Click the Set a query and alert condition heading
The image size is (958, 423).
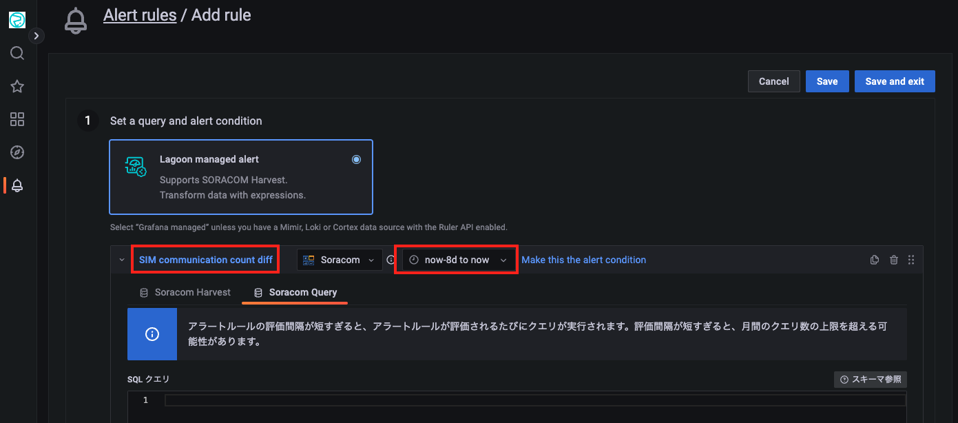click(186, 121)
